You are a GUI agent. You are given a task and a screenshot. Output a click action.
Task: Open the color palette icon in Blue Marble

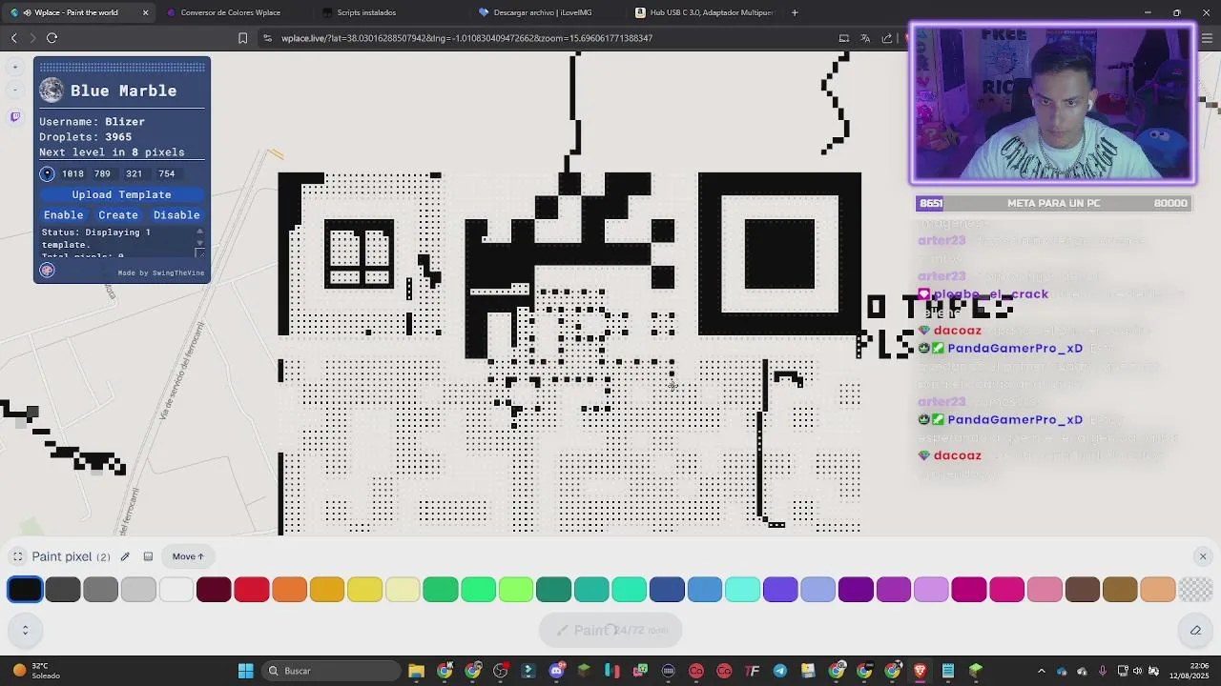47,271
